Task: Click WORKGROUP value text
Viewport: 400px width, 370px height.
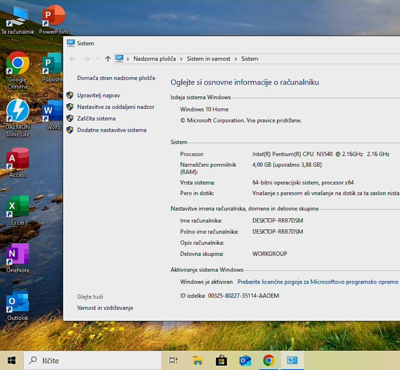Action: click(270, 254)
